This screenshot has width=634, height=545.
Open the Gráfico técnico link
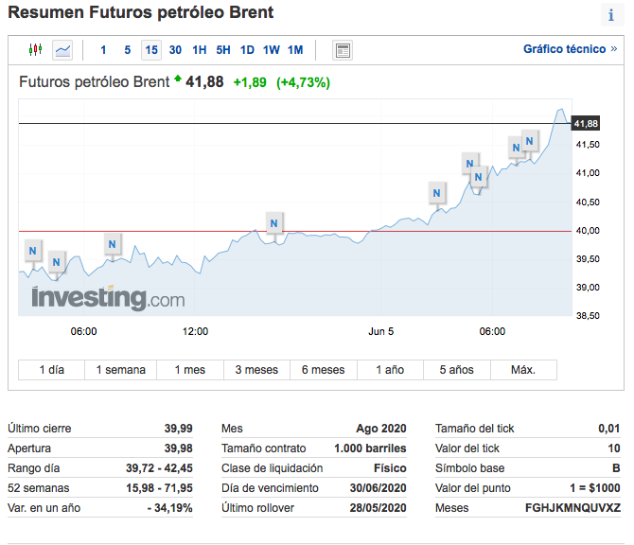click(x=564, y=49)
